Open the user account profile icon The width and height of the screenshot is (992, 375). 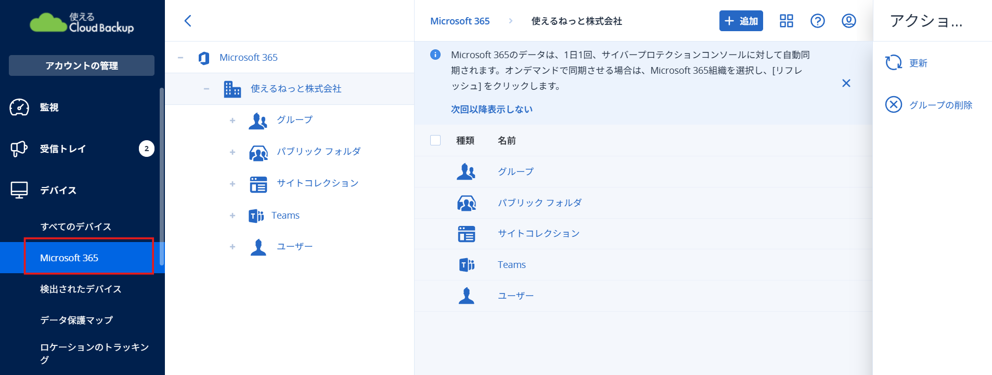(x=849, y=21)
